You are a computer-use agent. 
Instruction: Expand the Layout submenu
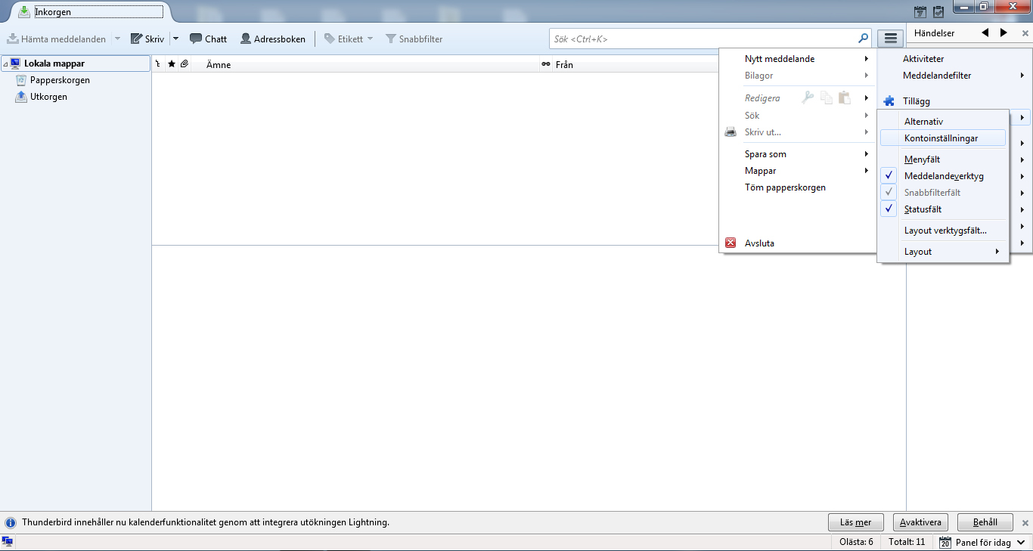(943, 252)
